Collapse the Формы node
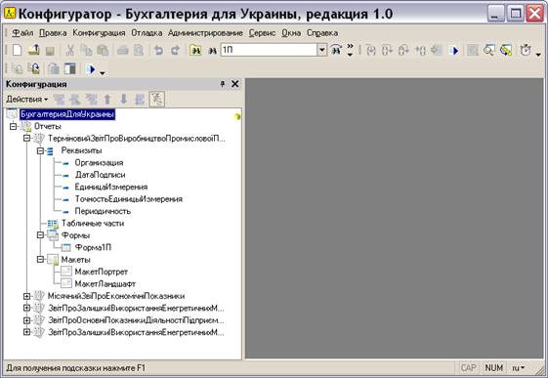The image size is (548, 378). click(x=40, y=235)
